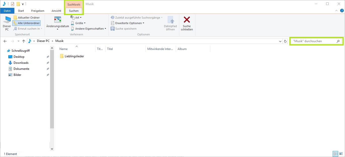
Task: Open the Help question mark icon
Action: 342,11
